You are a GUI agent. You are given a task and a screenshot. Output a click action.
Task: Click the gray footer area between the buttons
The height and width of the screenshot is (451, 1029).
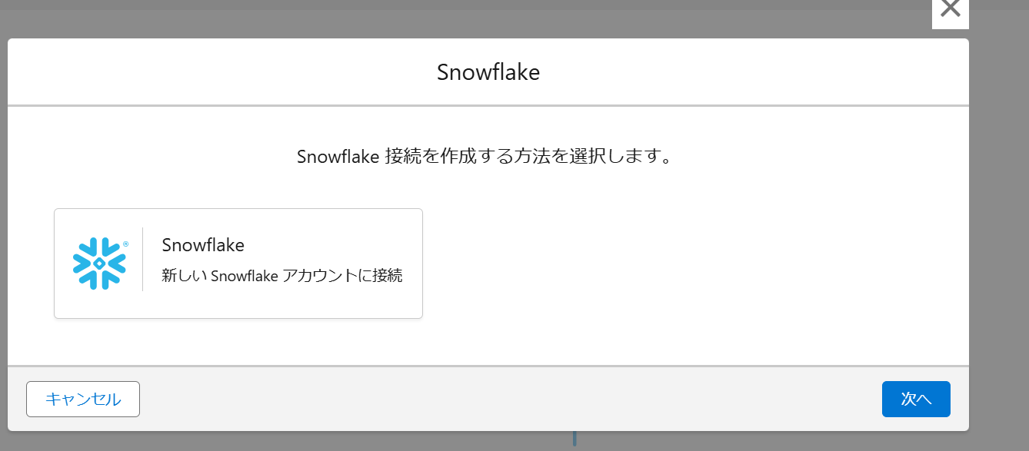tap(508, 400)
